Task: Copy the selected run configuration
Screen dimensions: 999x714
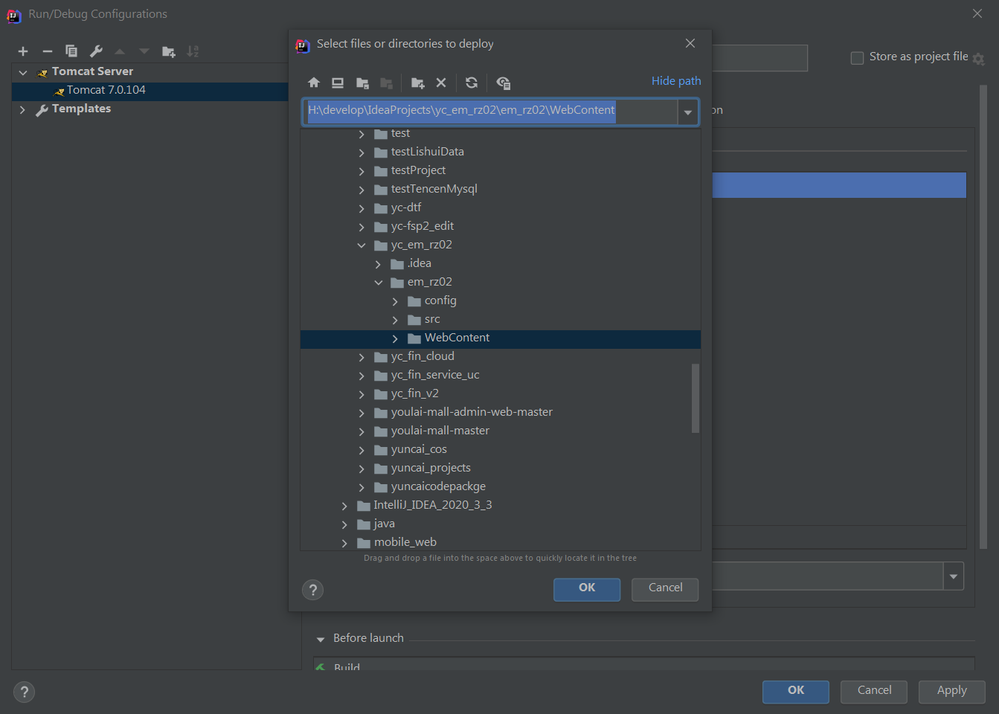Action: tap(71, 51)
